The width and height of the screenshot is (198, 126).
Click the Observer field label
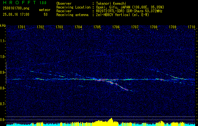[x=64, y=3]
